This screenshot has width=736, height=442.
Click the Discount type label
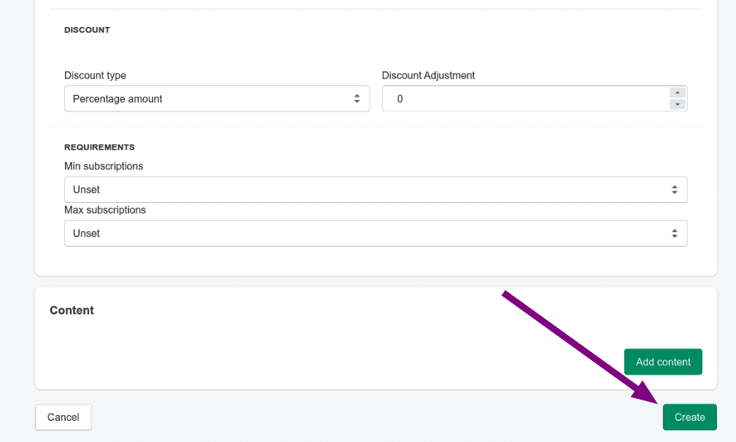[x=95, y=75]
